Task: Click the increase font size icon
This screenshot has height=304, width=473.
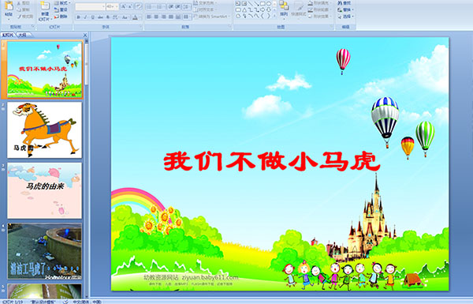Action: [124, 6]
